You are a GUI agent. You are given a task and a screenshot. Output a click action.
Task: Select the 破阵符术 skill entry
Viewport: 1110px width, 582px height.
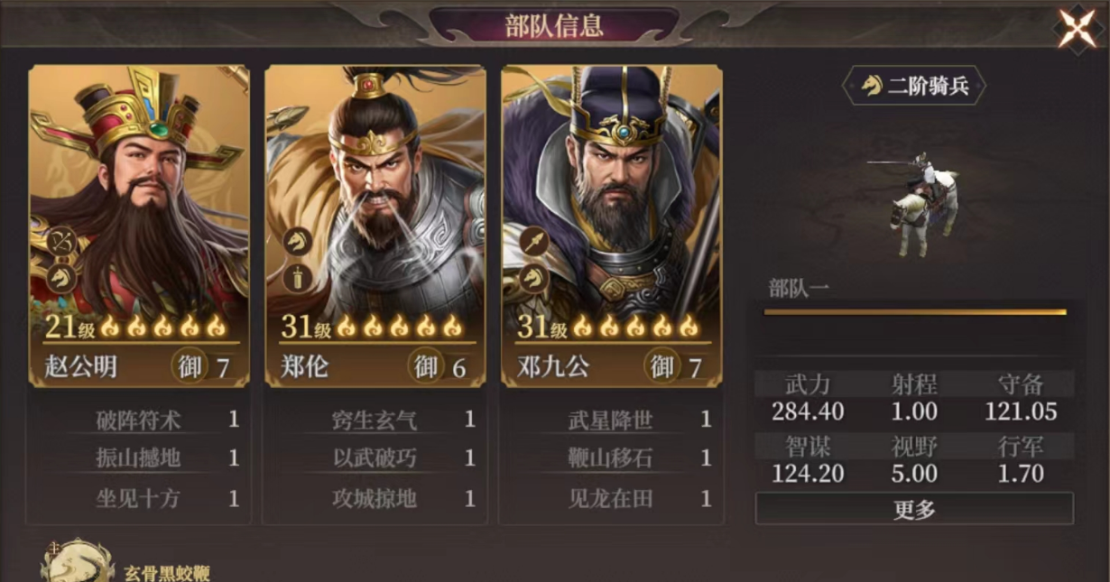click(139, 420)
